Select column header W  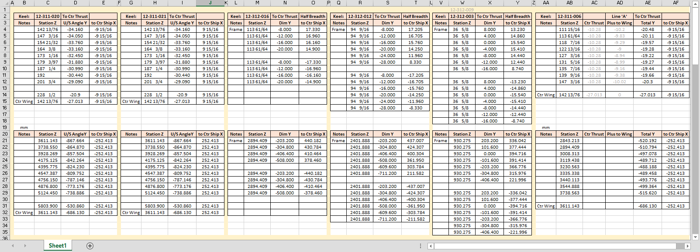coord(462,3)
